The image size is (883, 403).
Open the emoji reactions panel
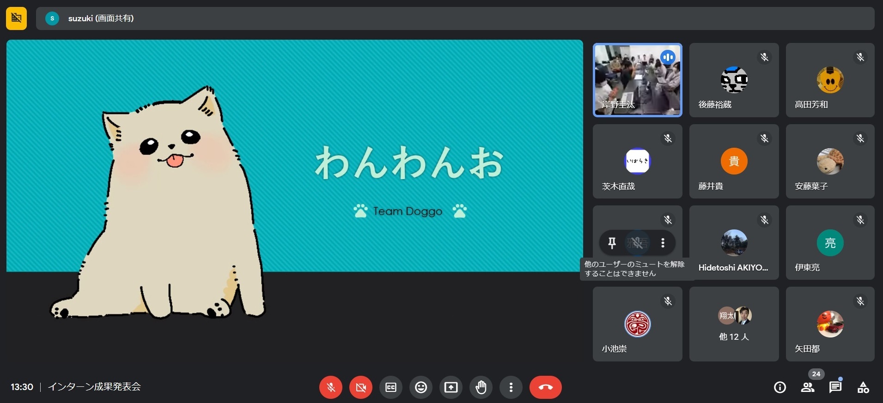click(421, 387)
